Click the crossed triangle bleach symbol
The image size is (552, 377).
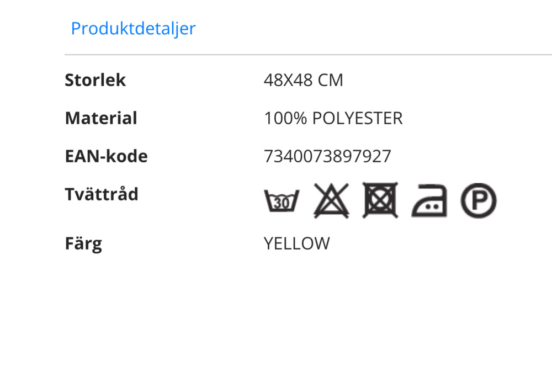[331, 200]
